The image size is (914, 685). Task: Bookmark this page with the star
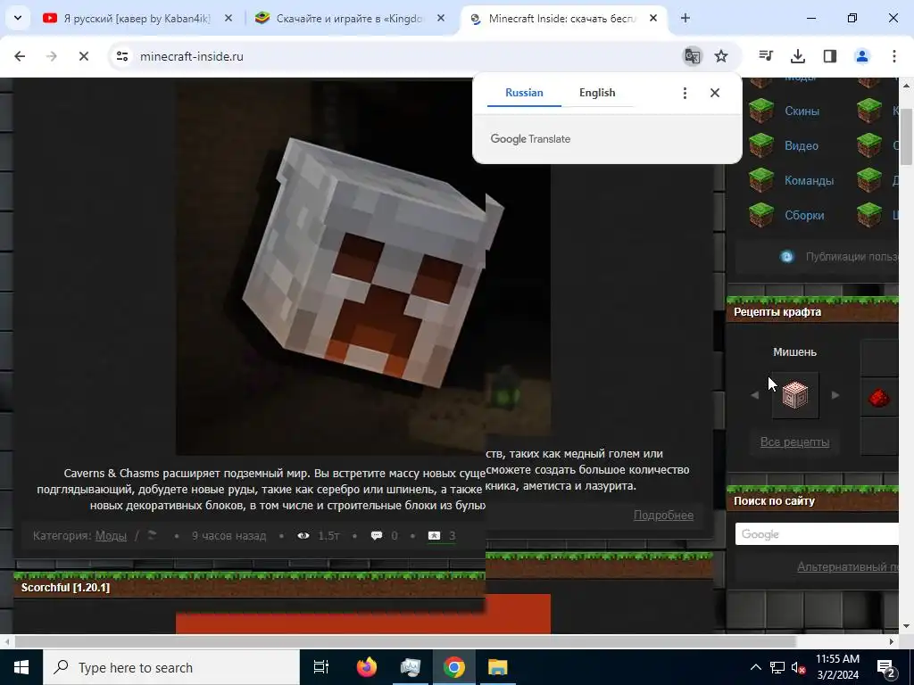coord(721,56)
